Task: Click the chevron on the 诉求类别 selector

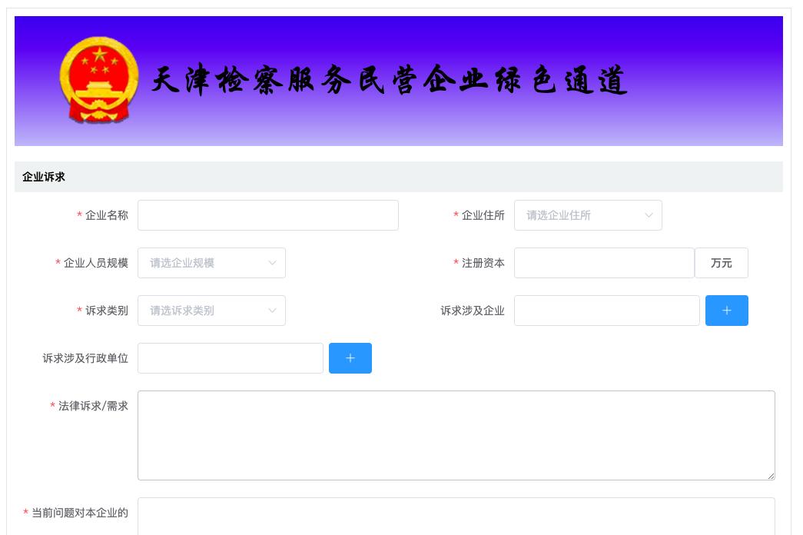Action: pos(272,311)
